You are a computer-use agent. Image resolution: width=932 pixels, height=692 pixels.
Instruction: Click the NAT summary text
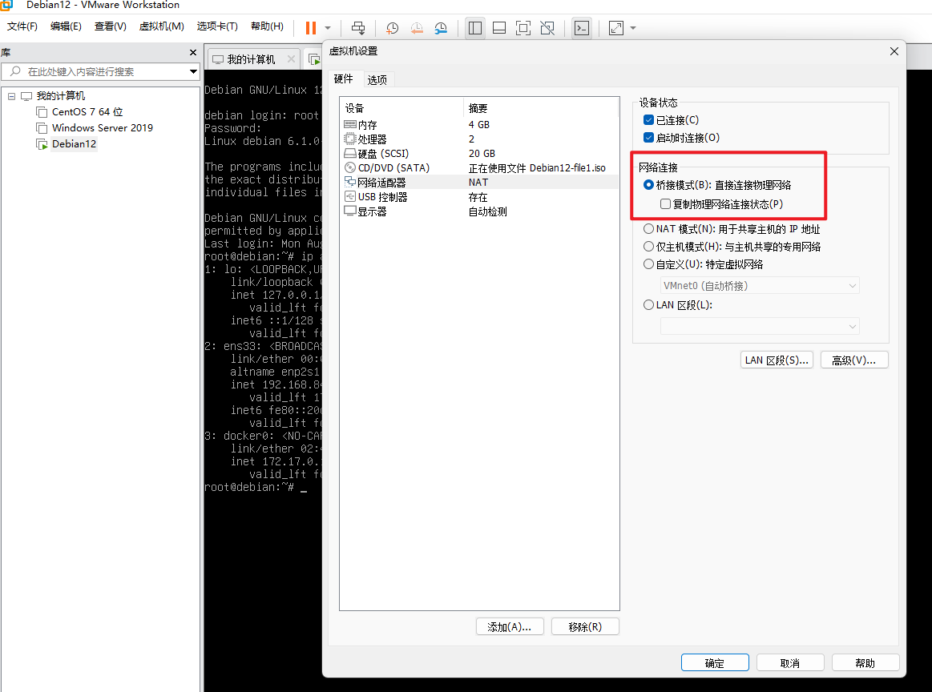[x=478, y=183]
